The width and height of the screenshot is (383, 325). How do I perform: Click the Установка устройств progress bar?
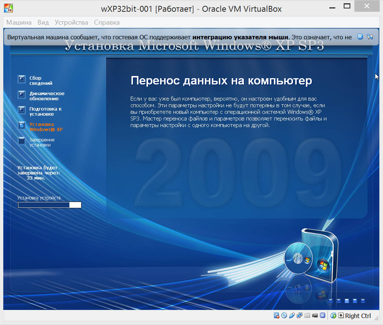click(x=50, y=205)
